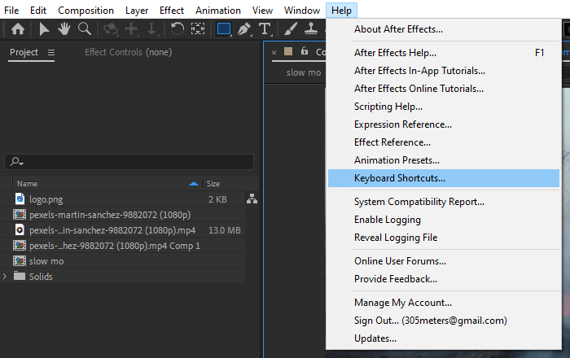Viewport: 570px width, 358px height.
Task: Select the Hand tool
Action: pos(64,29)
